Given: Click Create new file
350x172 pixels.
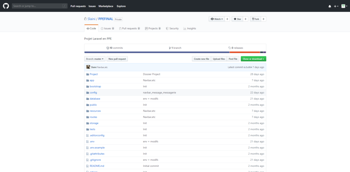Looking at the screenshot, I should click(201, 59).
